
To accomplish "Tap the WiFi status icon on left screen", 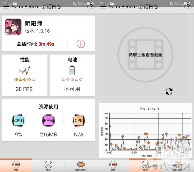I will [x=74, y=4].
